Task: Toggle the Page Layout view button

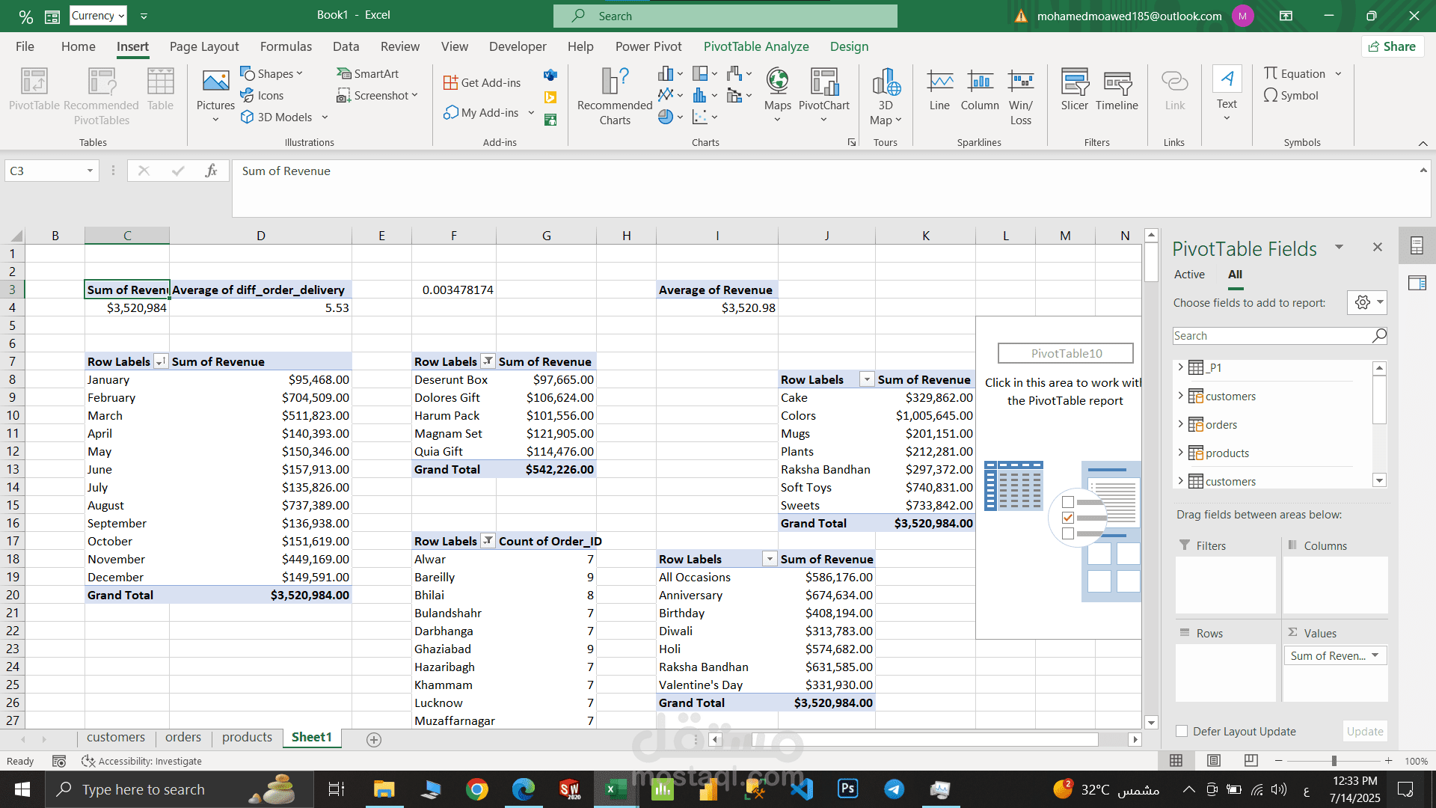Action: (1214, 760)
